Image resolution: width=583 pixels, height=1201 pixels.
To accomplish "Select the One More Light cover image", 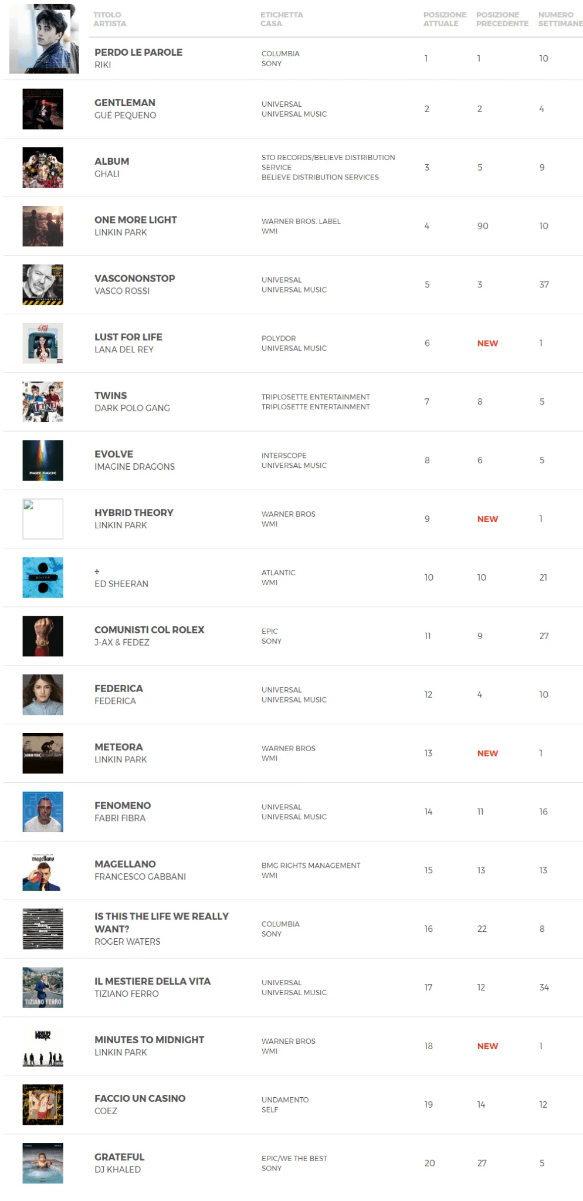I will click(43, 226).
